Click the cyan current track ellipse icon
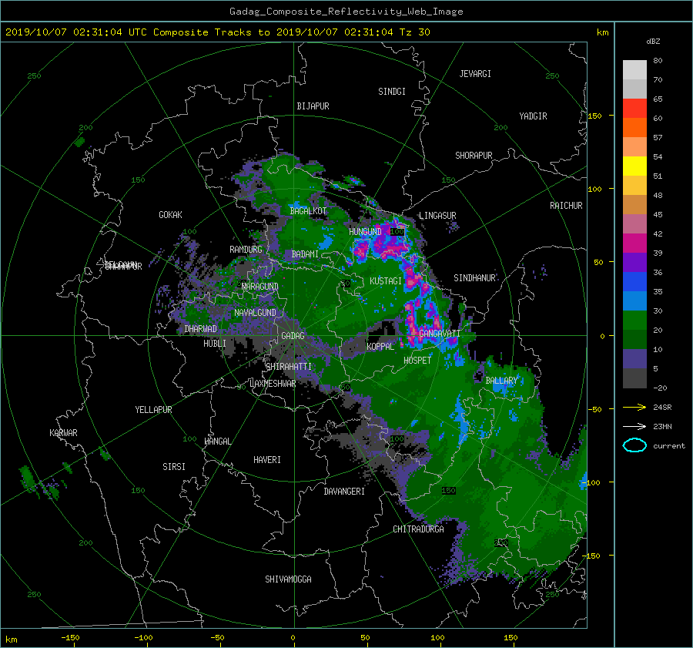Screen dimensions: 693x648 tap(634, 445)
